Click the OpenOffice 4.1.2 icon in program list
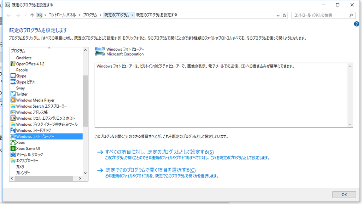The height and width of the screenshot is (204, 362). (13, 64)
